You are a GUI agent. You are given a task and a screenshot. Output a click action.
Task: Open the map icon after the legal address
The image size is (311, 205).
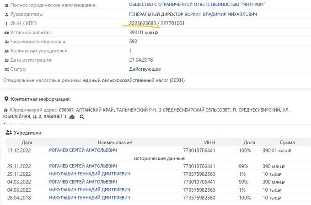tap(72, 117)
